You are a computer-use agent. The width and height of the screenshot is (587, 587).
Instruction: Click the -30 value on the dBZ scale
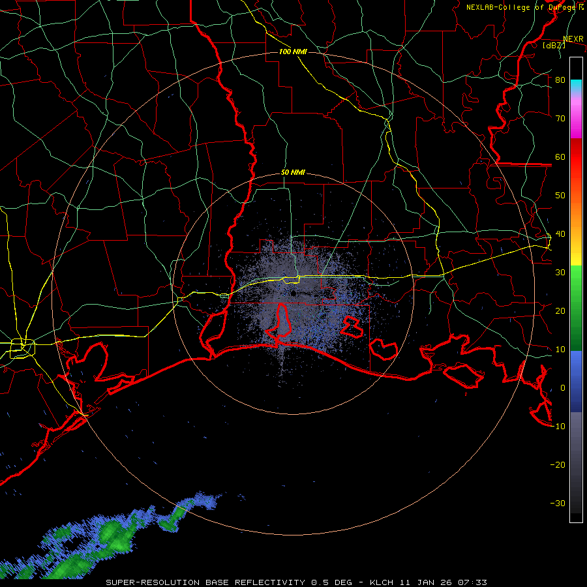tap(558, 504)
